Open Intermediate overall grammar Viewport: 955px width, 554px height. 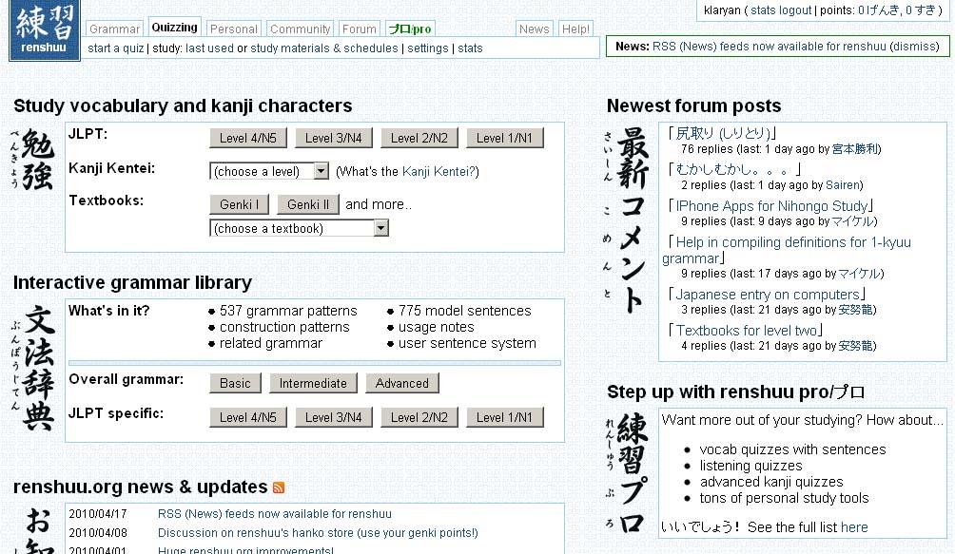pos(313,383)
